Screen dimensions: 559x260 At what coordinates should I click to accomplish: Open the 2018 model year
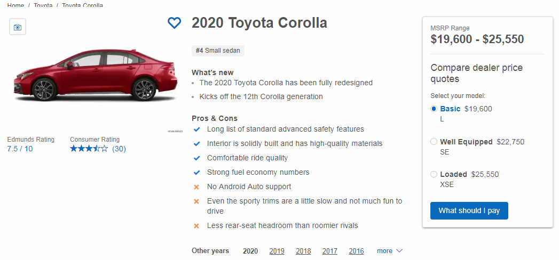(x=303, y=251)
